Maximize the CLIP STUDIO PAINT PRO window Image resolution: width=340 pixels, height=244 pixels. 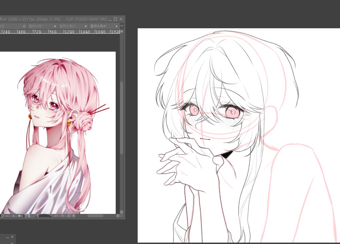[x=115, y=19]
